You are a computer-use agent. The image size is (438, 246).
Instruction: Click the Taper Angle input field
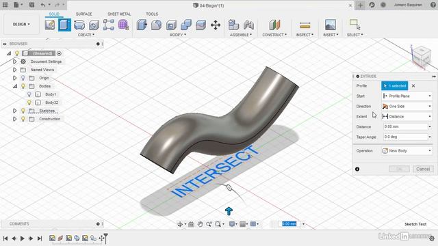coord(406,137)
